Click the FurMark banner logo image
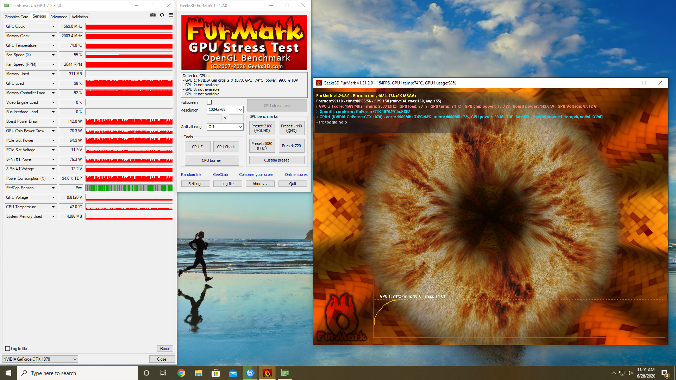The image size is (676, 380). point(244,43)
